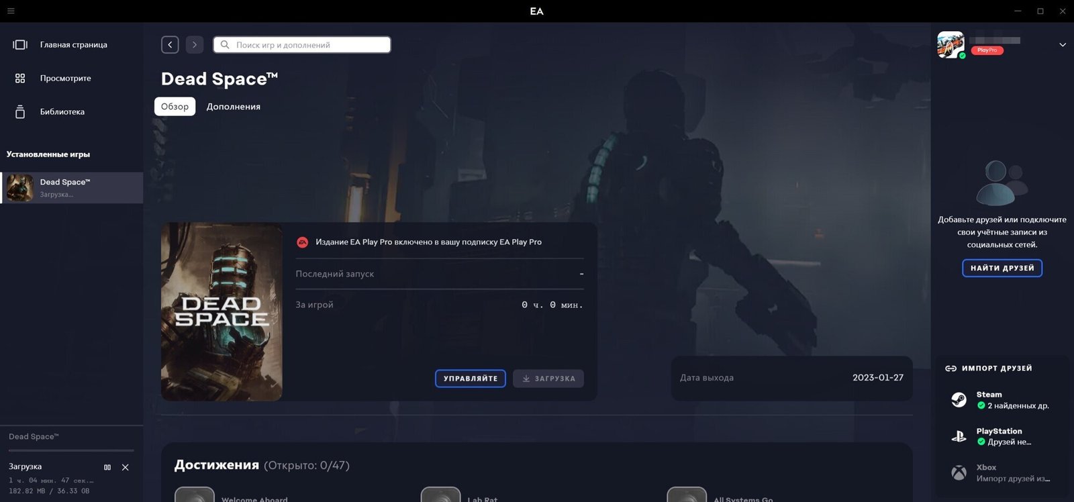Open Steam friends import entry

click(x=1002, y=400)
